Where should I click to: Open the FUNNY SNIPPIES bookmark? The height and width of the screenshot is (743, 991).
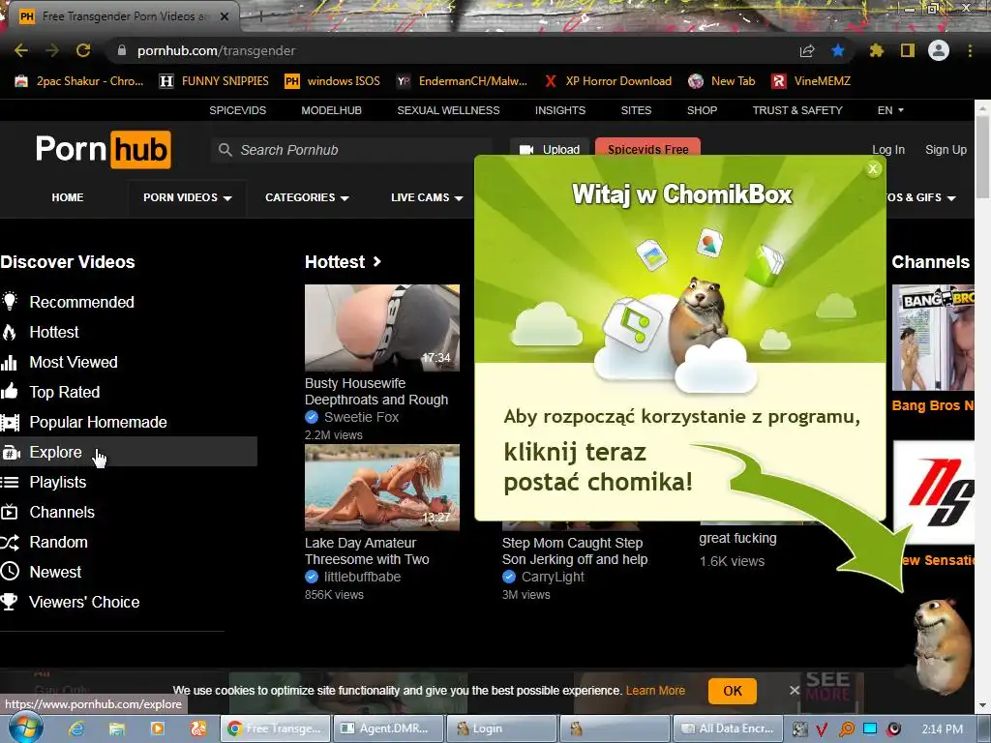[214, 81]
